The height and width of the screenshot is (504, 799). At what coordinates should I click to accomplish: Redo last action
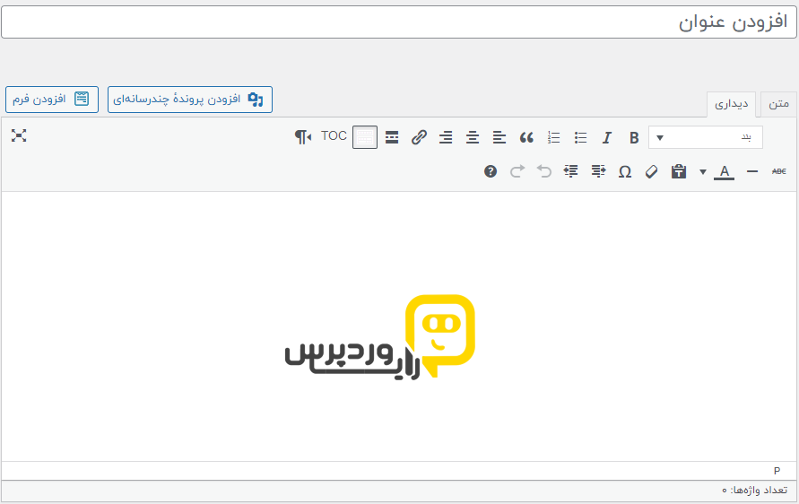click(x=517, y=172)
